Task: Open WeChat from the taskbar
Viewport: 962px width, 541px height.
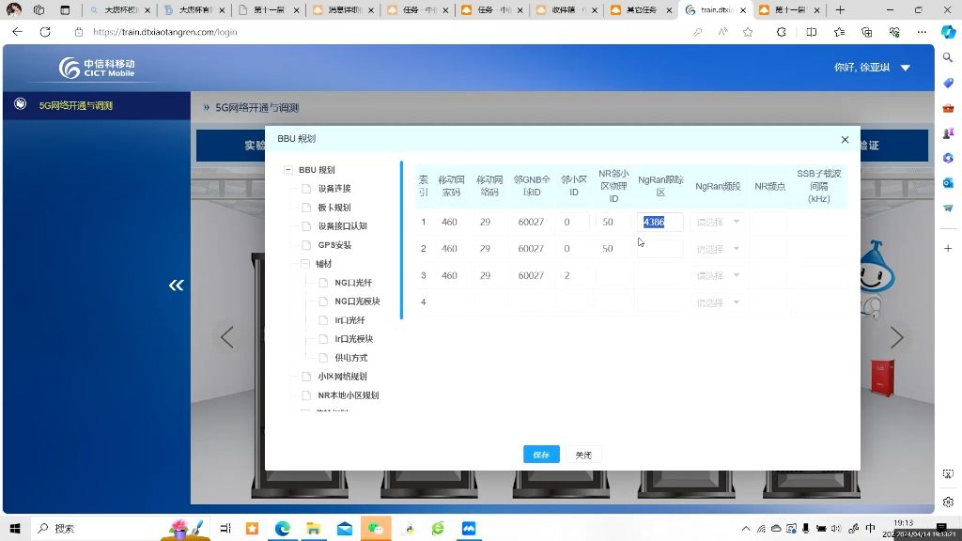Action: [x=376, y=528]
